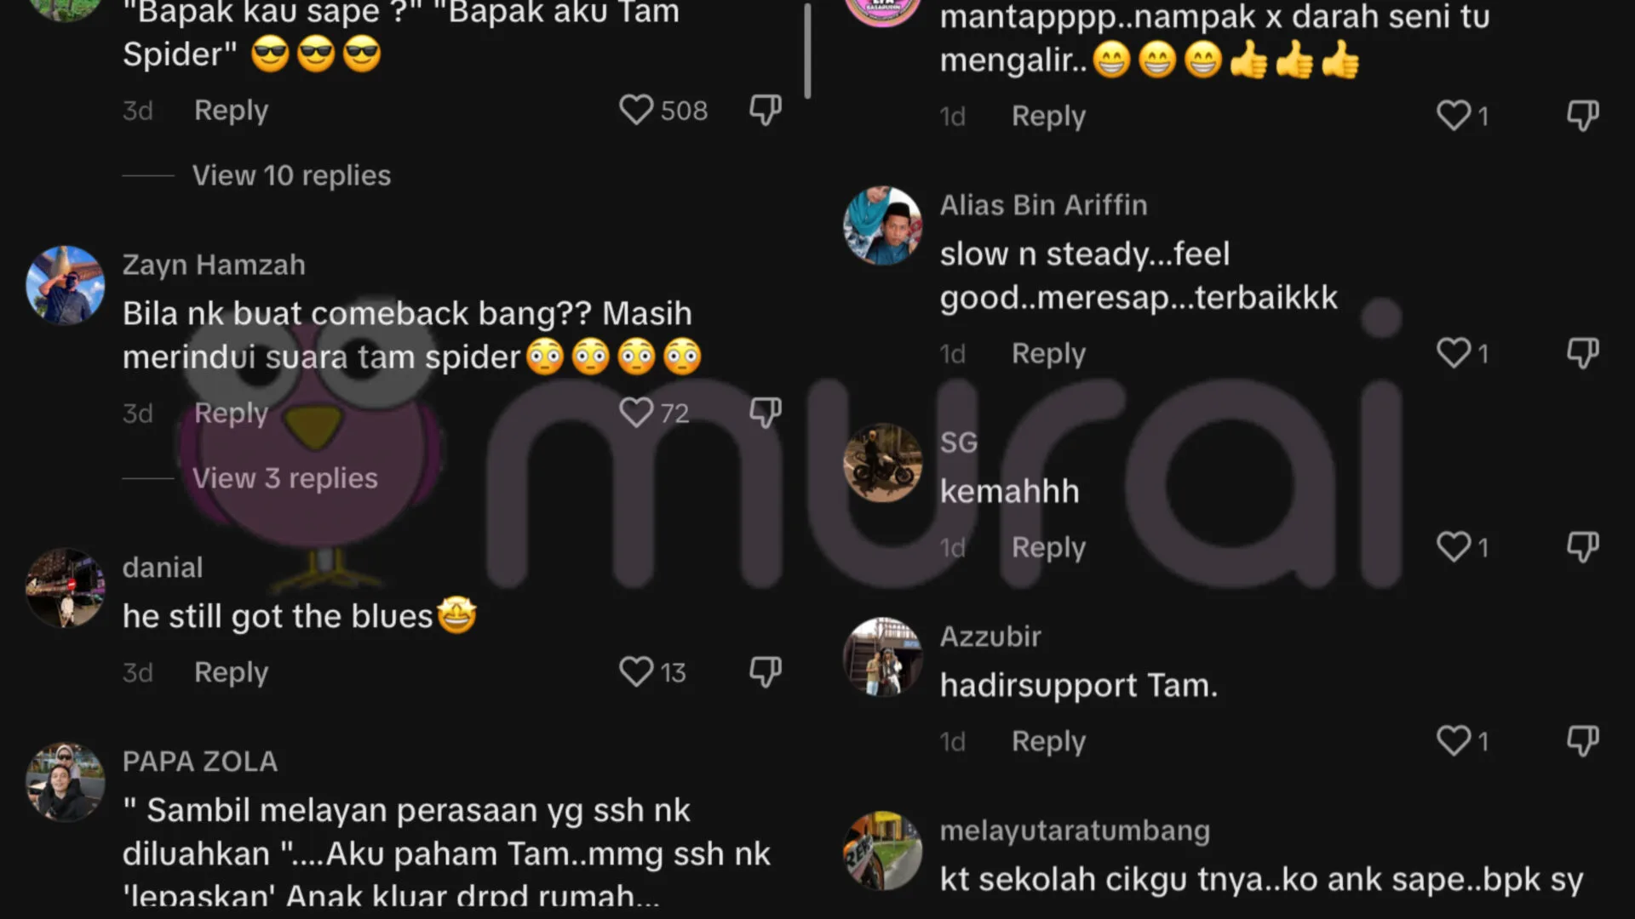Reply to the SG comment

(1048, 547)
